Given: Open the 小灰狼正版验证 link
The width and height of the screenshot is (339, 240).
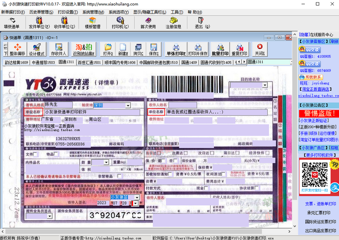Looking at the screenshot, I should click(x=314, y=121).
